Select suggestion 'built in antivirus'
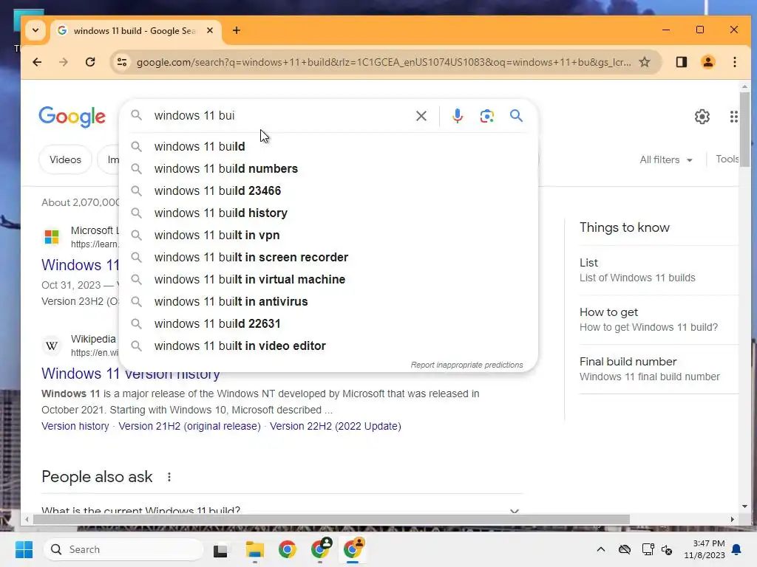The width and height of the screenshot is (757, 567). point(328,302)
